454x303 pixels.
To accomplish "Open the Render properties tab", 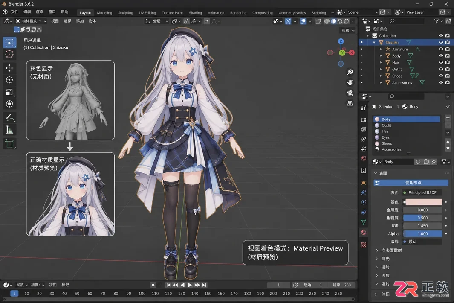I will [364, 120].
